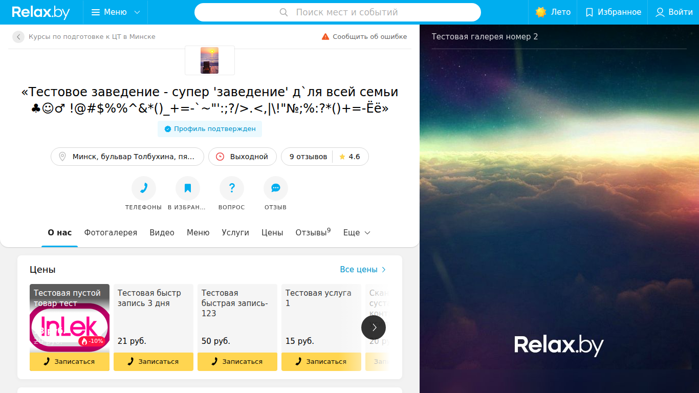
Task: Click Записаться under 21 руб. card
Action: coord(154,362)
